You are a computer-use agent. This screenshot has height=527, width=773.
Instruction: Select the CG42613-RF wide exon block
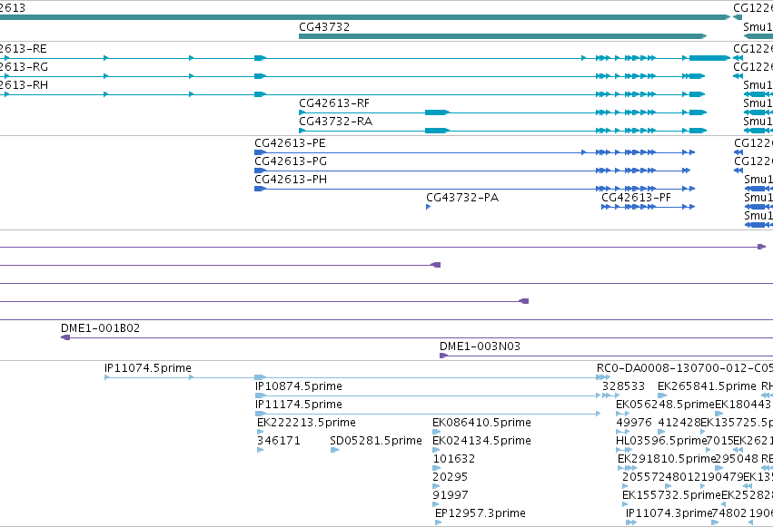click(x=437, y=112)
